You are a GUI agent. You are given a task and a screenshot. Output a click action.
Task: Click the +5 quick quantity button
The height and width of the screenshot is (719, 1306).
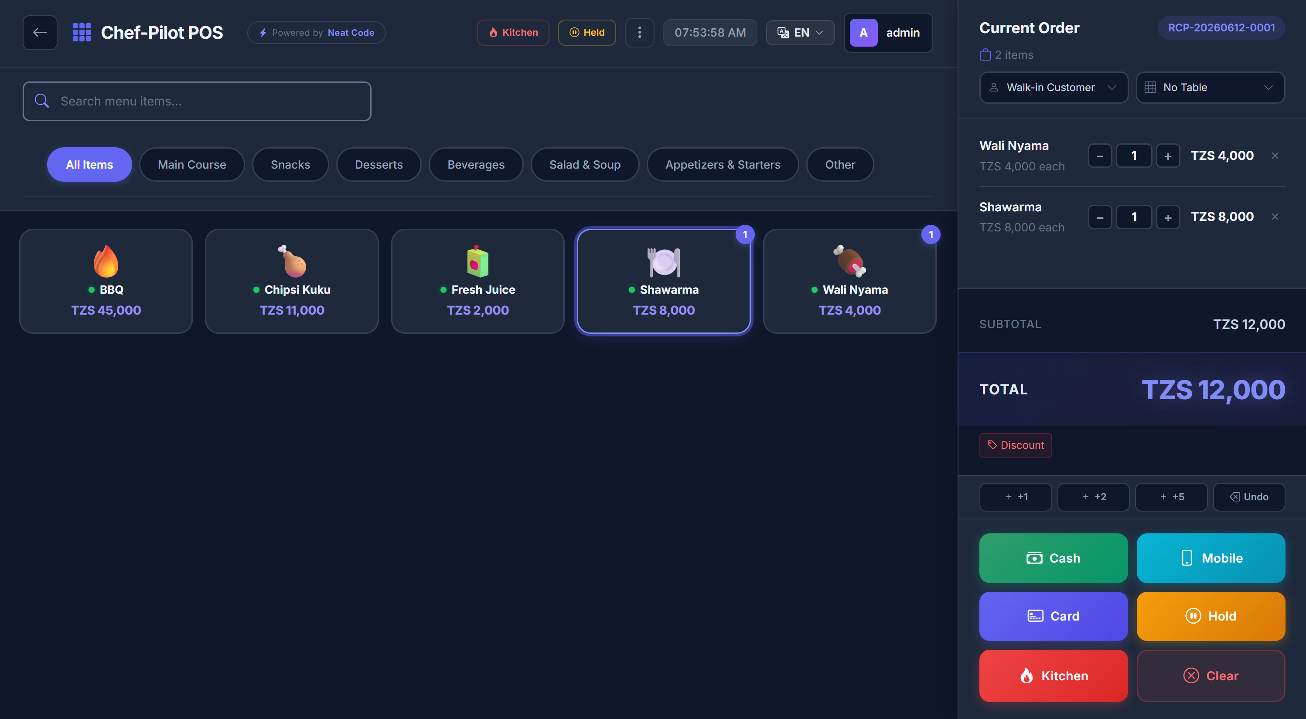1171,497
